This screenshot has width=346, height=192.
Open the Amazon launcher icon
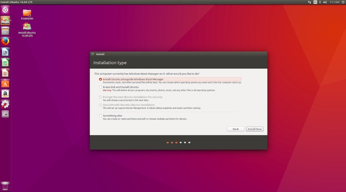5,94
